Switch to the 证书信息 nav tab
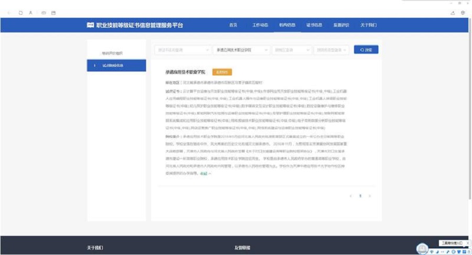This screenshot has width=472, height=255. point(314,25)
